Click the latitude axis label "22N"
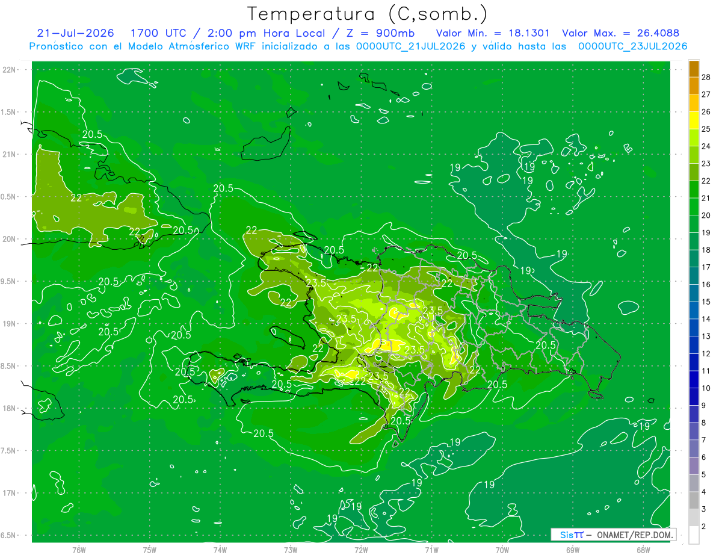The image size is (722, 558). point(9,69)
